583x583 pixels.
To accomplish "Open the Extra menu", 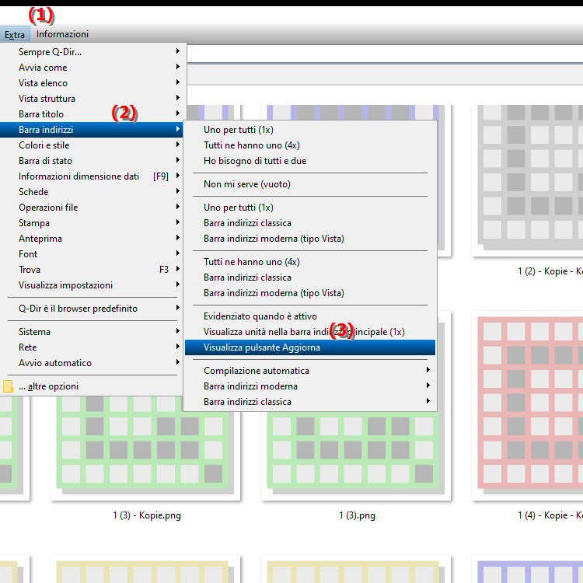I will click(15, 34).
